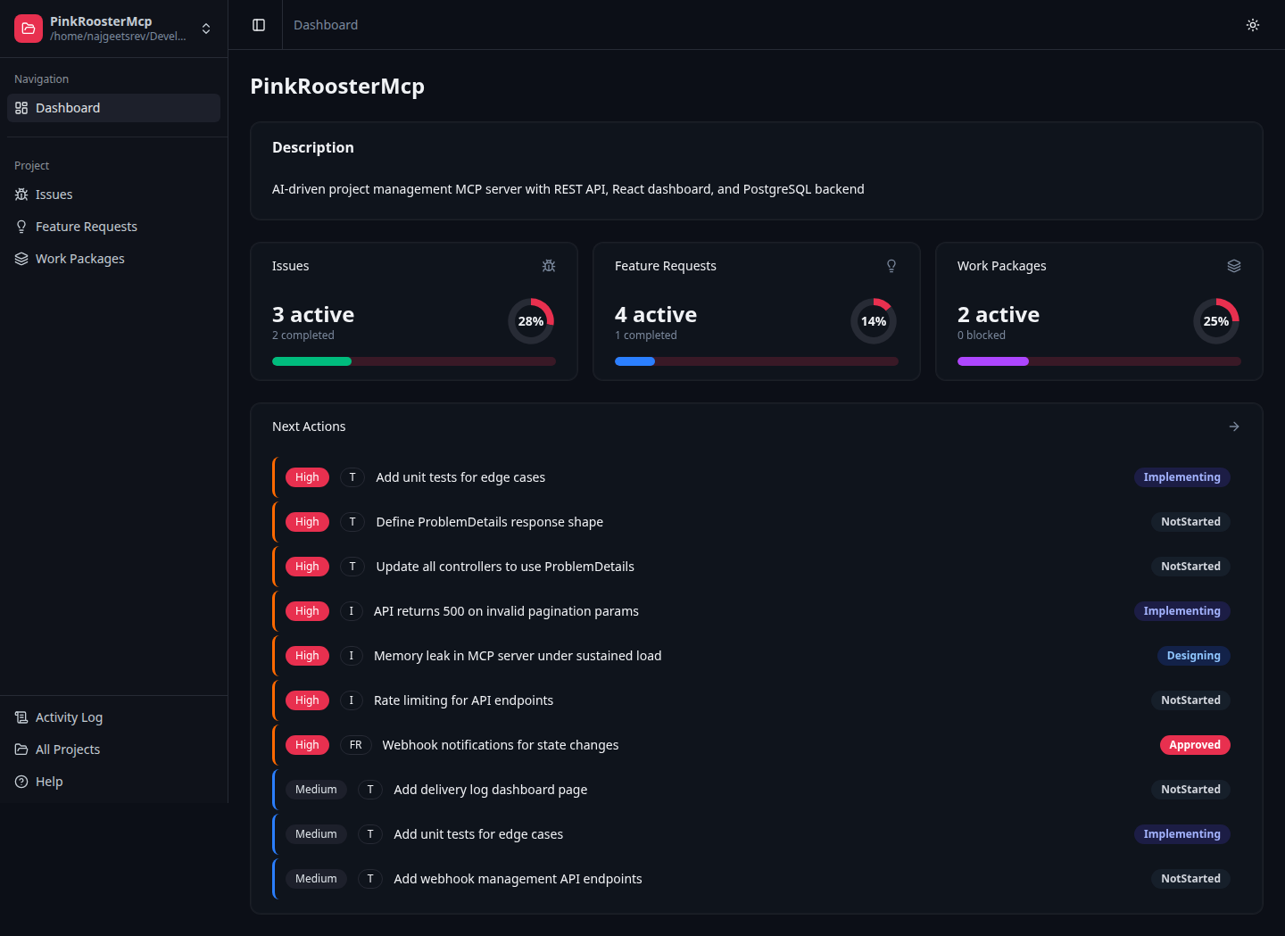Click NotStarted badge on Add webhook management row
Screen dimensions: 1285x936
pos(1190,879)
